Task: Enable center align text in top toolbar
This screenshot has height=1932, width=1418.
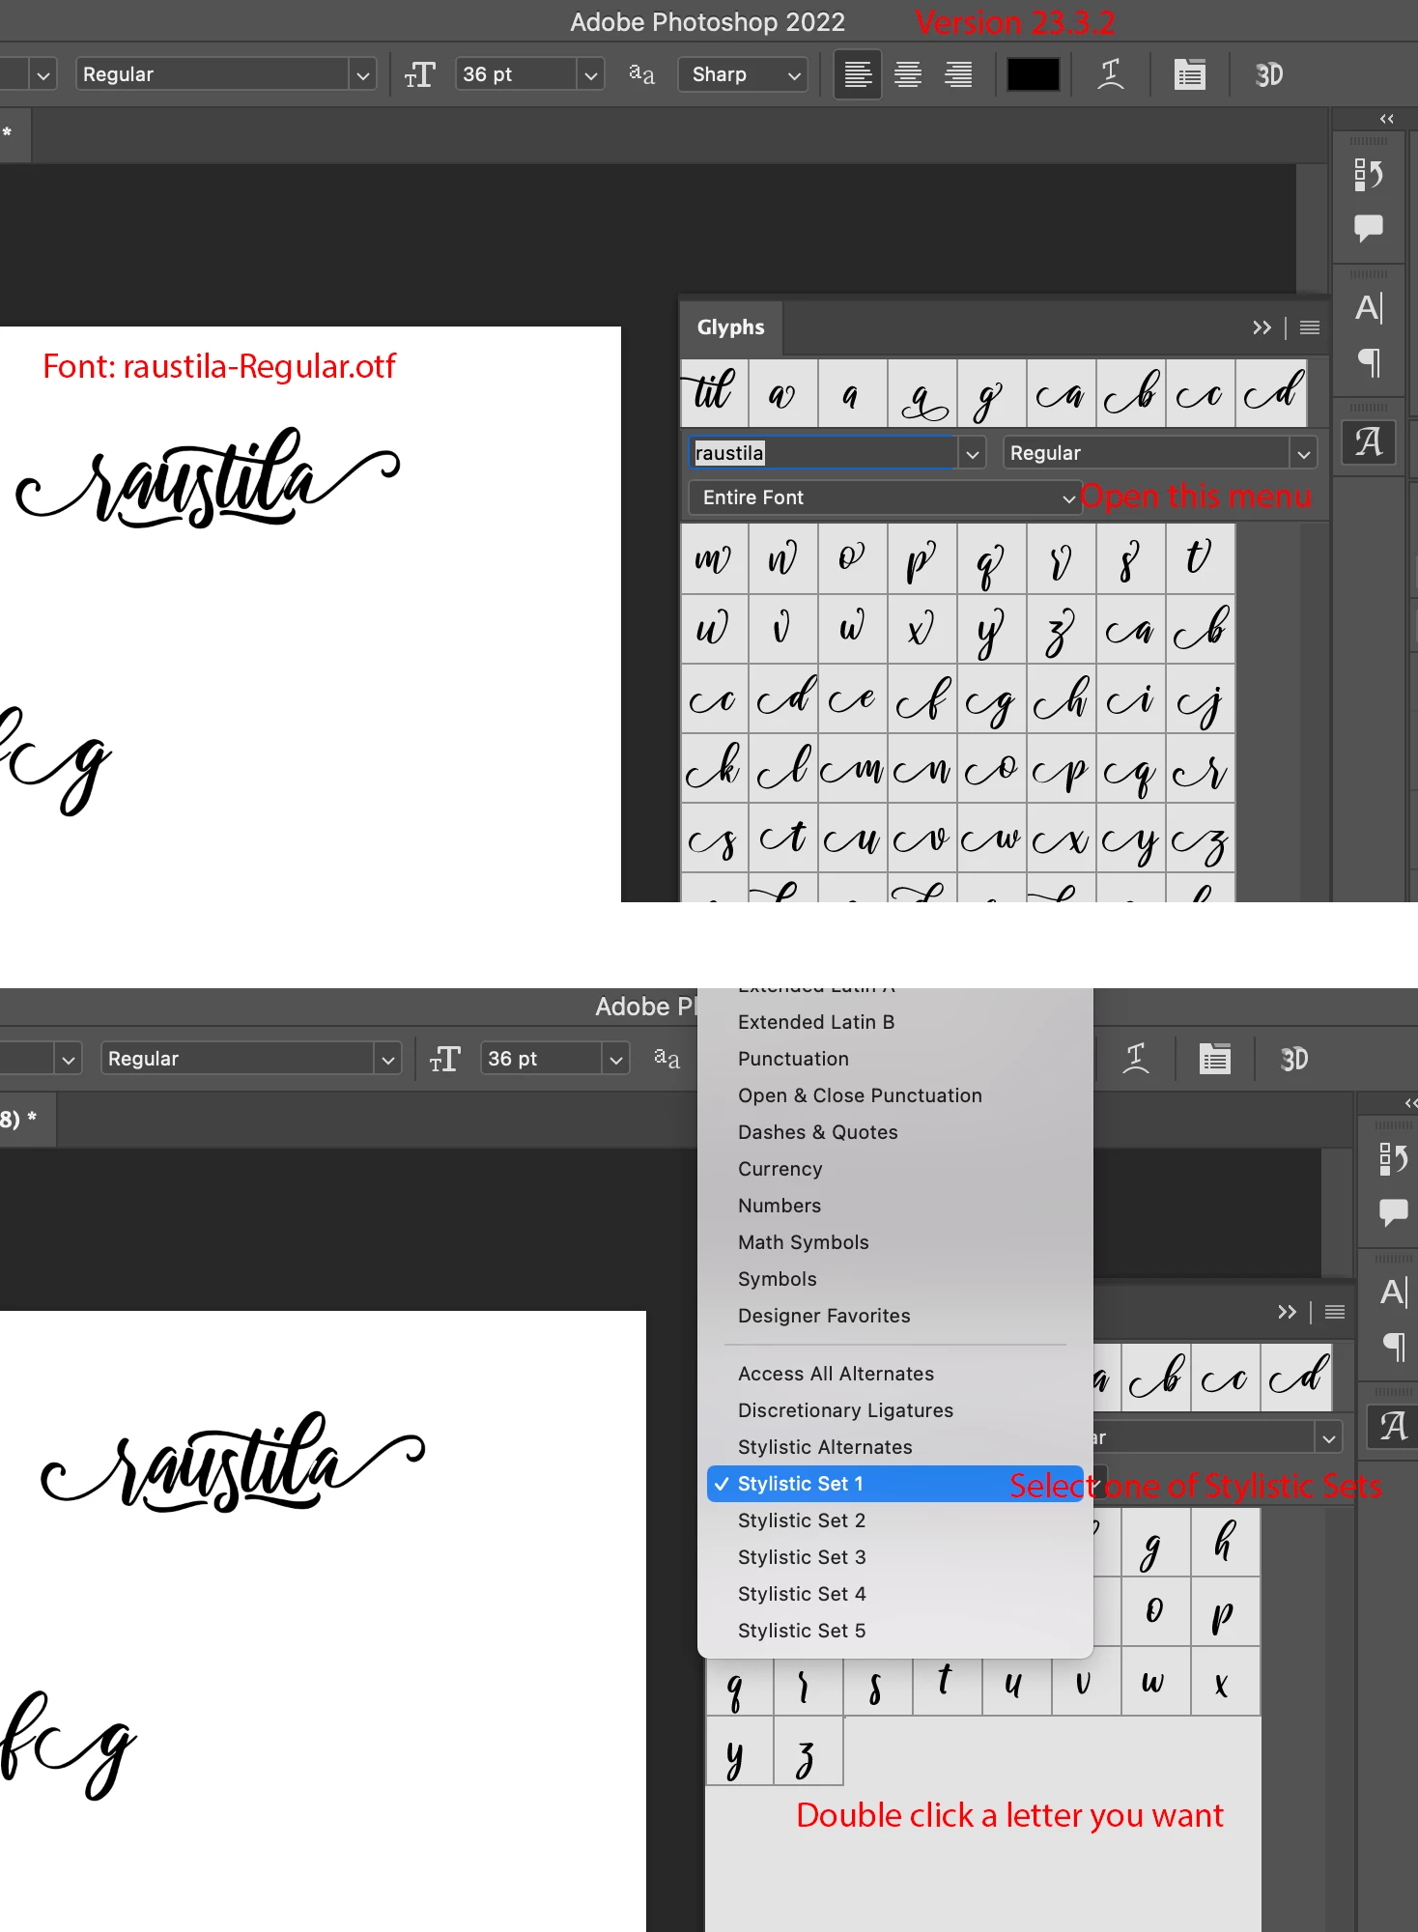Action: (908, 74)
